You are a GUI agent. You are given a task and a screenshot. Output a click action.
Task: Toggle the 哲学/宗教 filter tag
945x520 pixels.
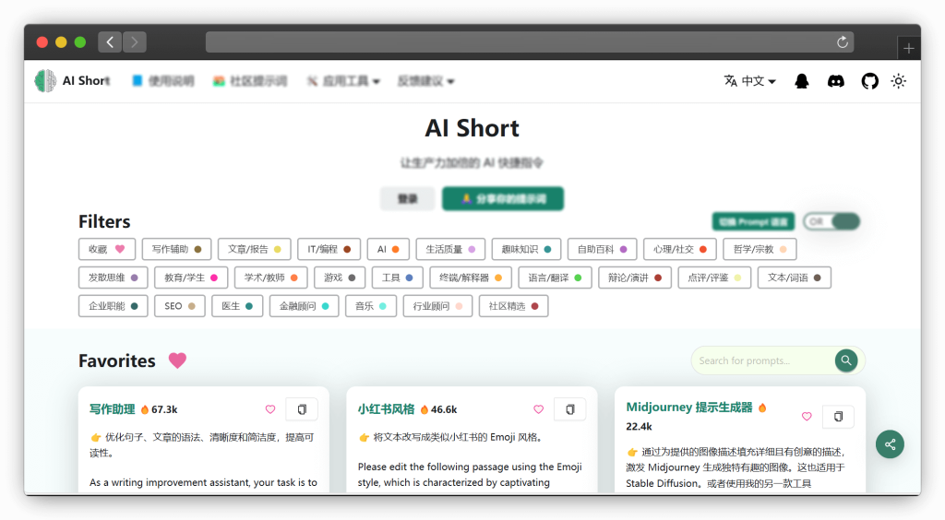point(760,249)
